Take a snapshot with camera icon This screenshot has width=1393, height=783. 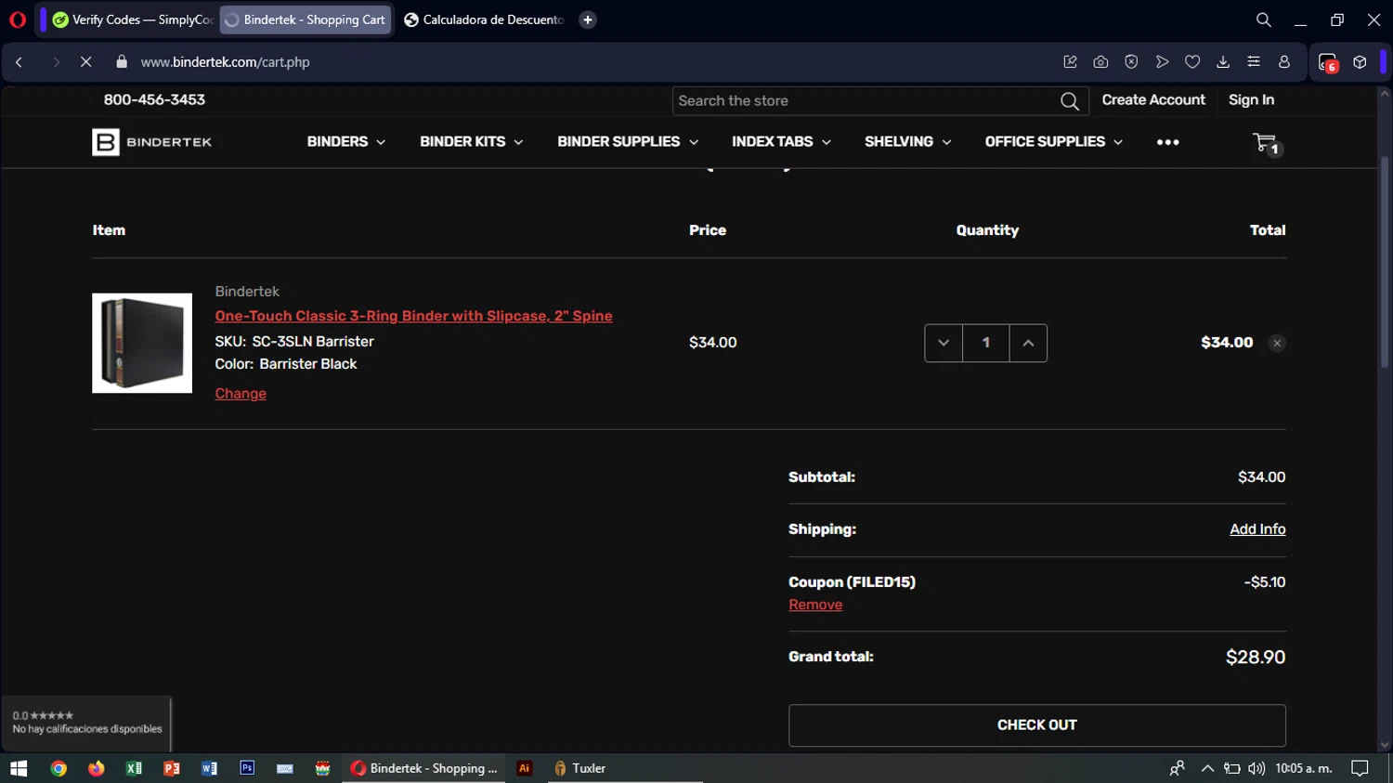coord(1100,62)
